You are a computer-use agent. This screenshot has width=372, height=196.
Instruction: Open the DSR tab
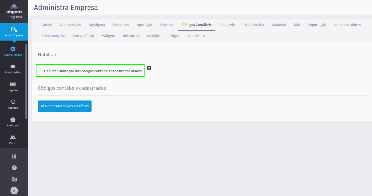pyautogui.click(x=297, y=25)
